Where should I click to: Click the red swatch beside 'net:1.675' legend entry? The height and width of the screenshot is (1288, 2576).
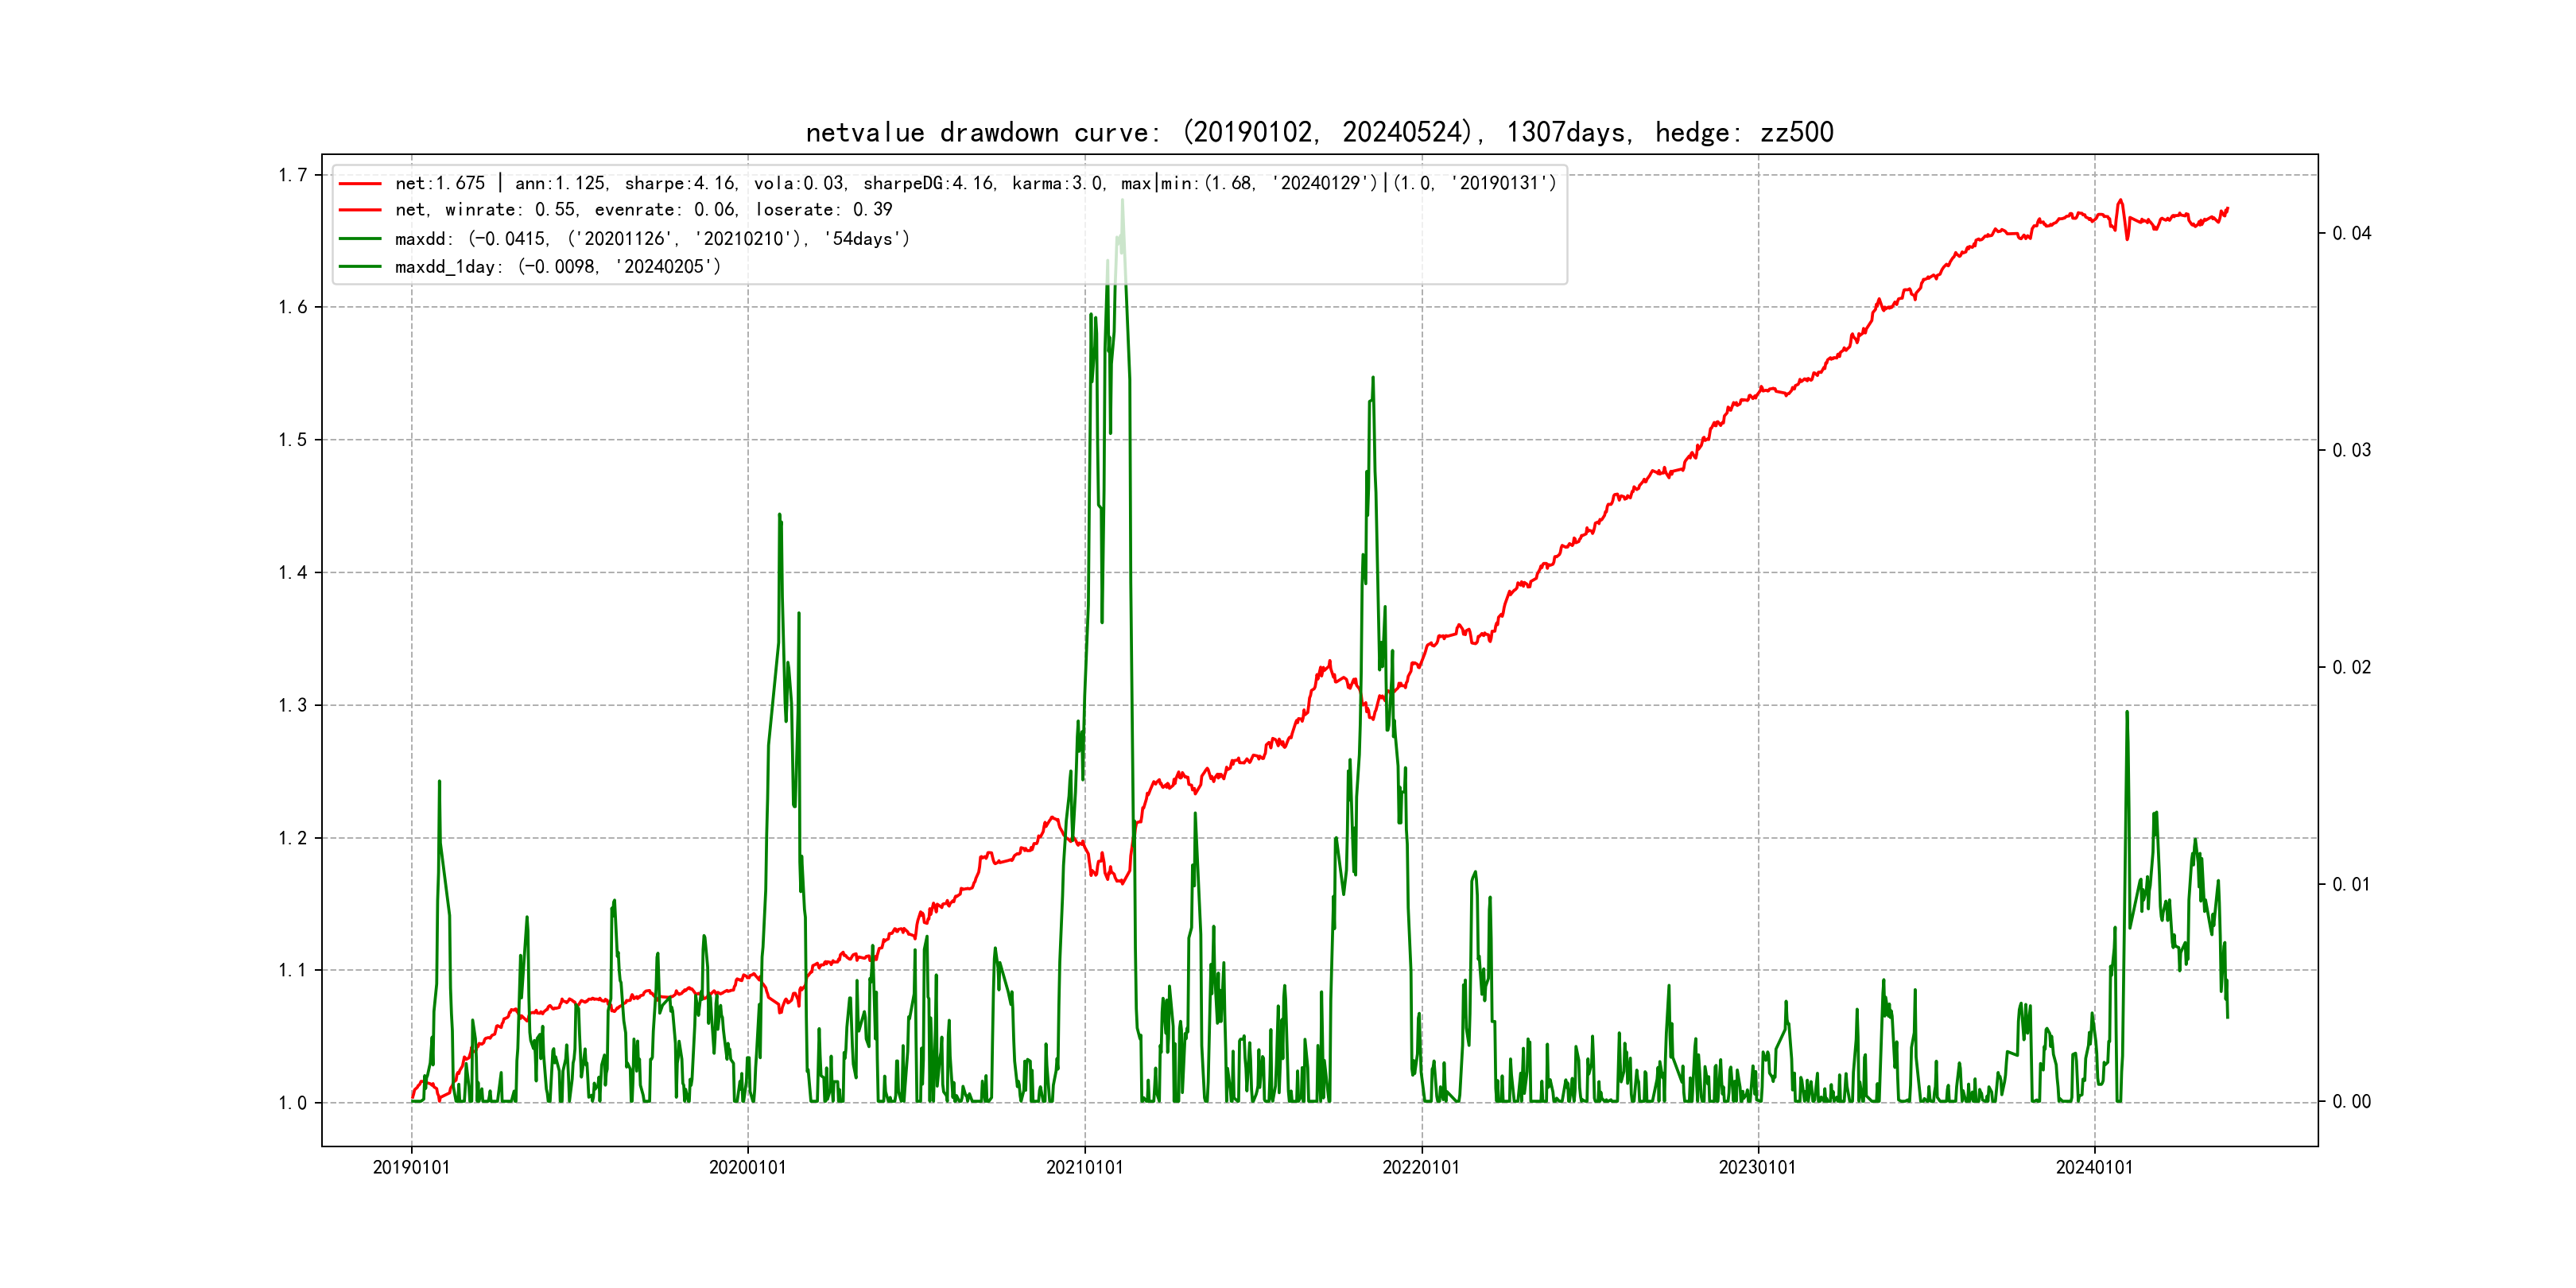(x=360, y=184)
